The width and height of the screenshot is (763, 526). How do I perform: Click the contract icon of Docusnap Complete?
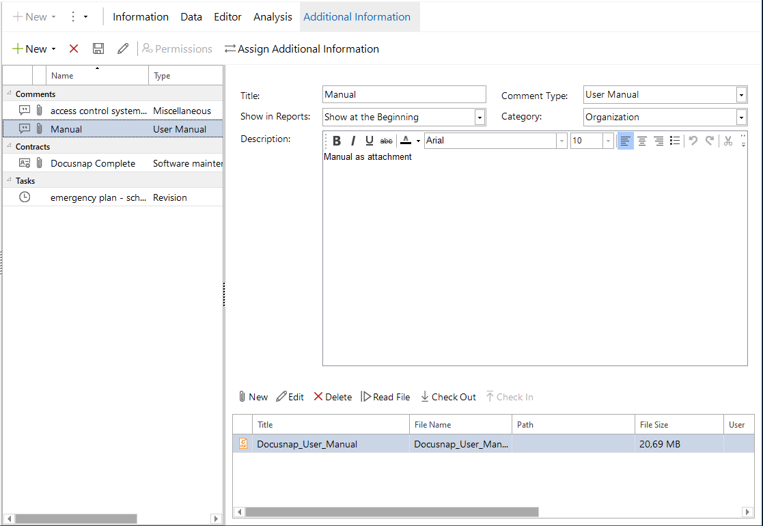click(x=25, y=163)
